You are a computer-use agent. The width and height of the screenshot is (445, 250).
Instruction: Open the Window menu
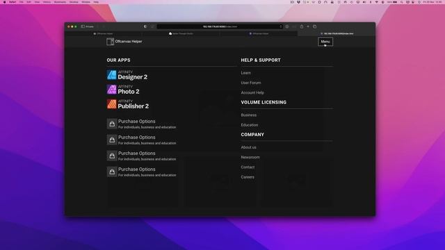coord(86,2)
